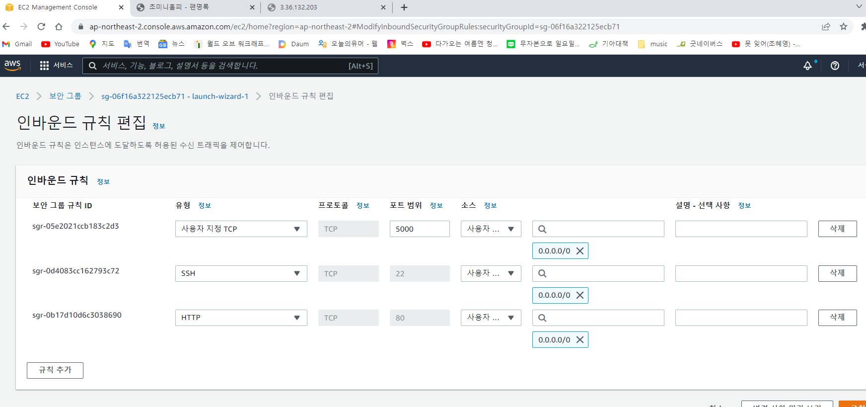This screenshot has width=866, height=407.
Task: Click the source search field for SSH rule
Action: pyautogui.click(x=598, y=273)
